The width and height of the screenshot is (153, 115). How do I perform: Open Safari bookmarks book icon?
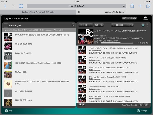click(21, 6)
